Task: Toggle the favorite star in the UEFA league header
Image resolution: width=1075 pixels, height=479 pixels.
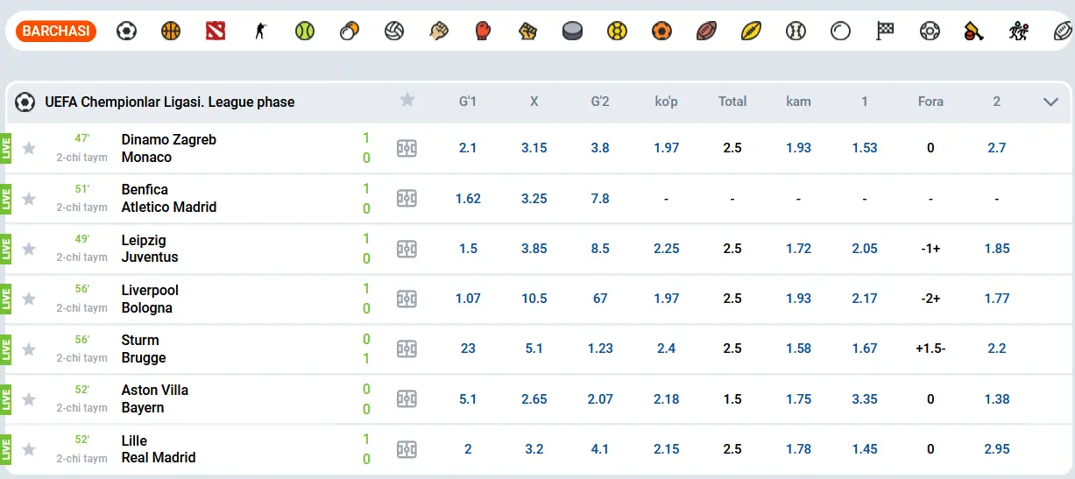Action: [x=407, y=100]
